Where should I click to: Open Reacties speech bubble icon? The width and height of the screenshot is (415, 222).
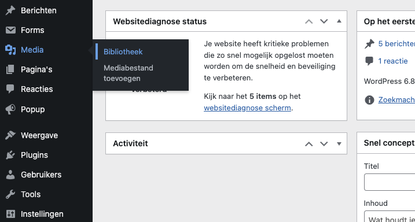(10, 90)
